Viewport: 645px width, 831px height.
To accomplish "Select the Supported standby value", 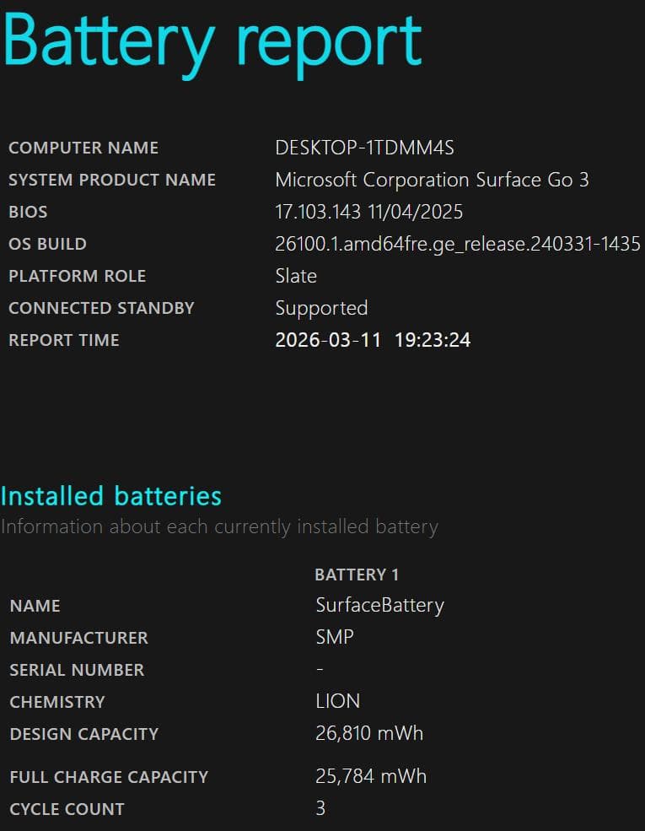I will tap(321, 309).
